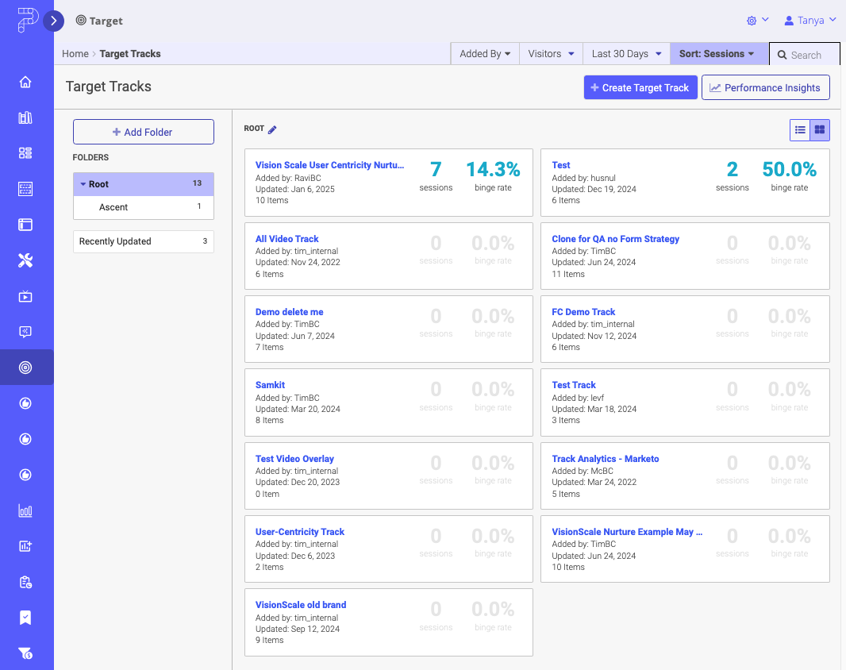Expand the sidebar with the arrow button
The width and height of the screenshot is (846, 670).
pyautogui.click(x=53, y=21)
